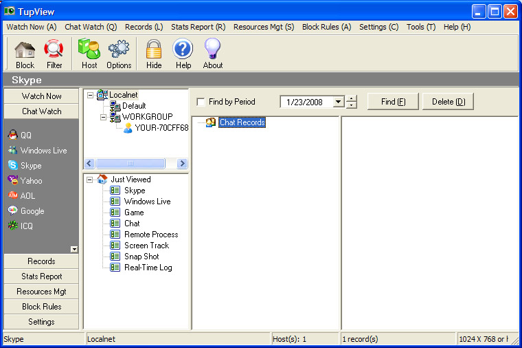Click Stats Report sidebar button

pyautogui.click(x=42, y=276)
